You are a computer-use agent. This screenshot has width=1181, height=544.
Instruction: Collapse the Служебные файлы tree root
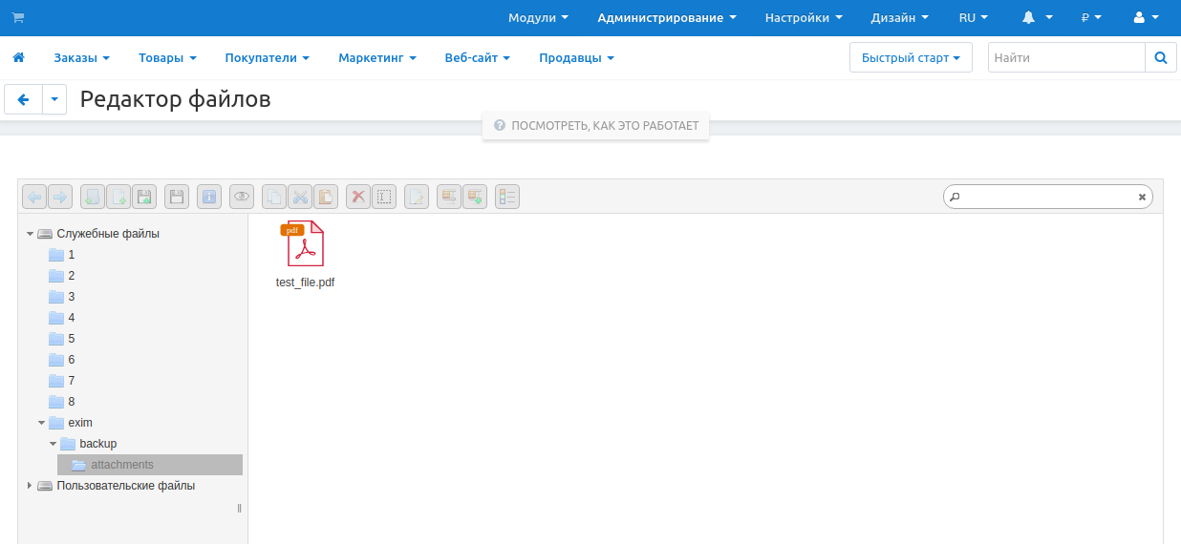(30, 234)
